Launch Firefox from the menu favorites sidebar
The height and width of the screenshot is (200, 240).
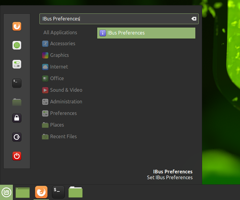click(17, 26)
